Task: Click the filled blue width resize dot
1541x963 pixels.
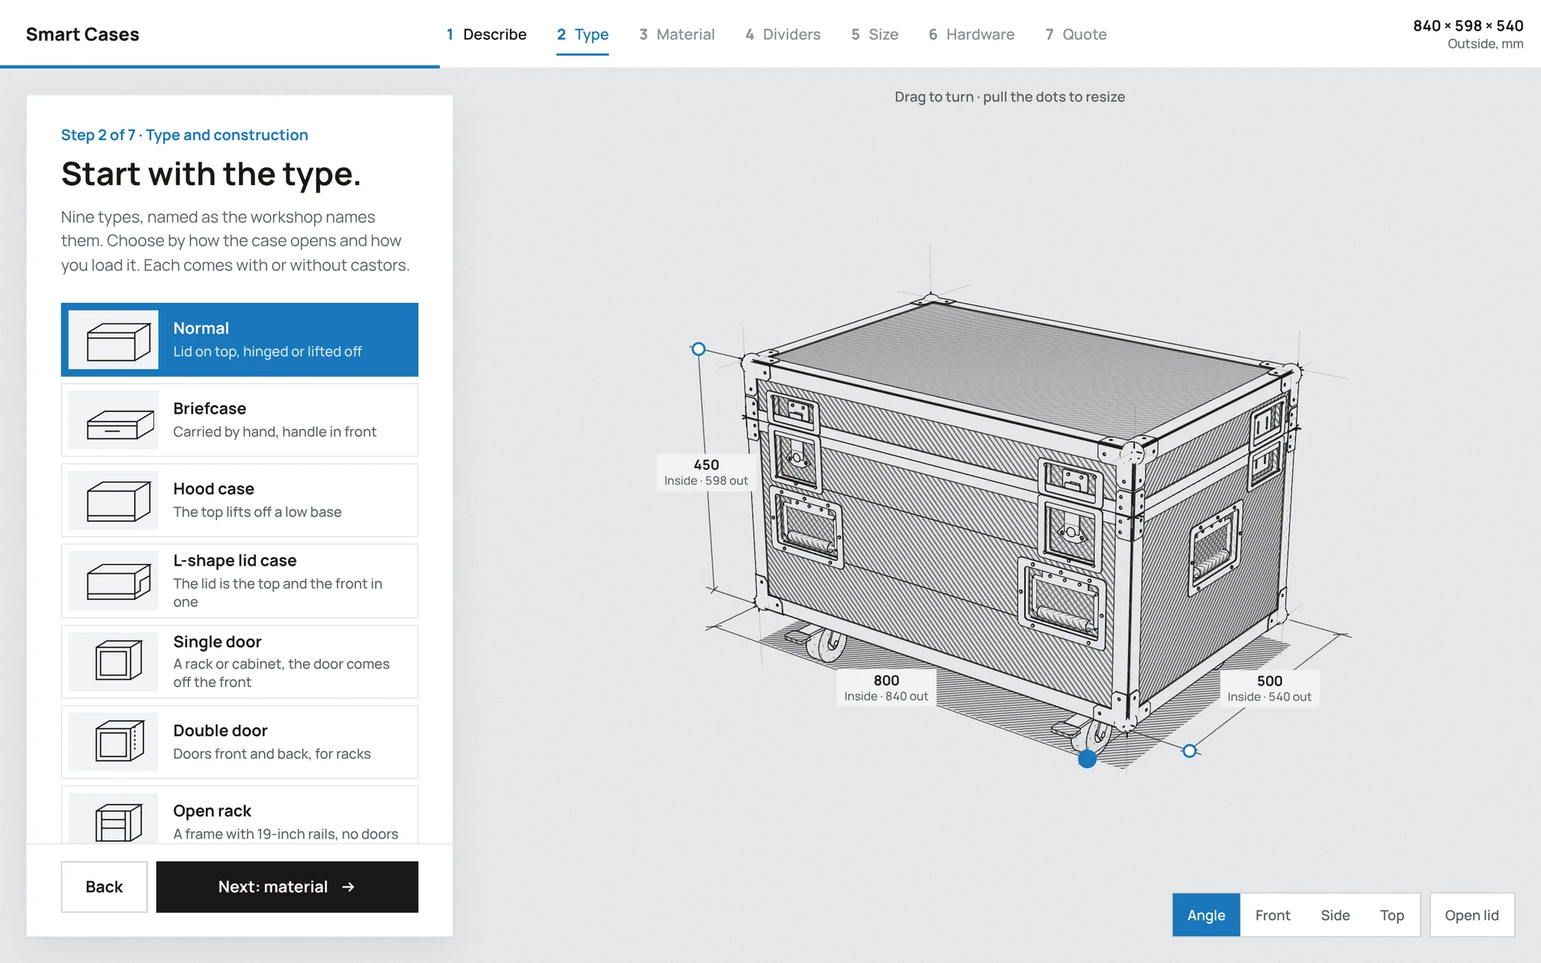Action: 1087,759
